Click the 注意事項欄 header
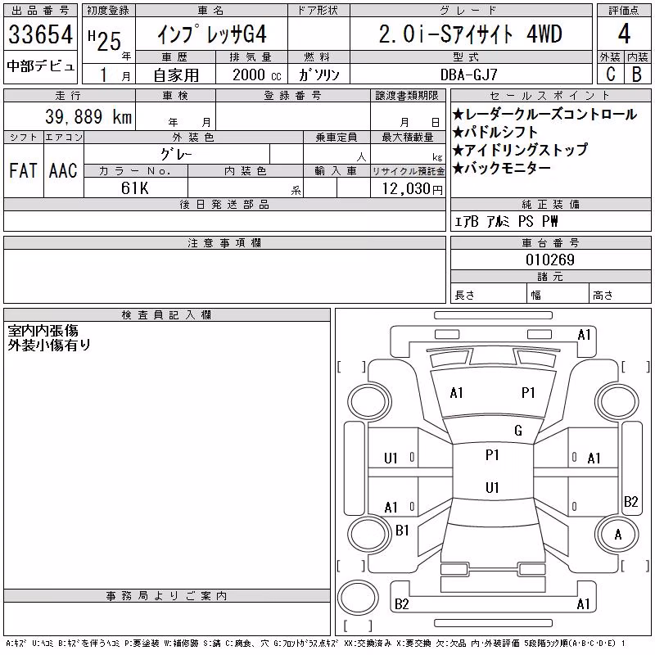 tap(224, 242)
